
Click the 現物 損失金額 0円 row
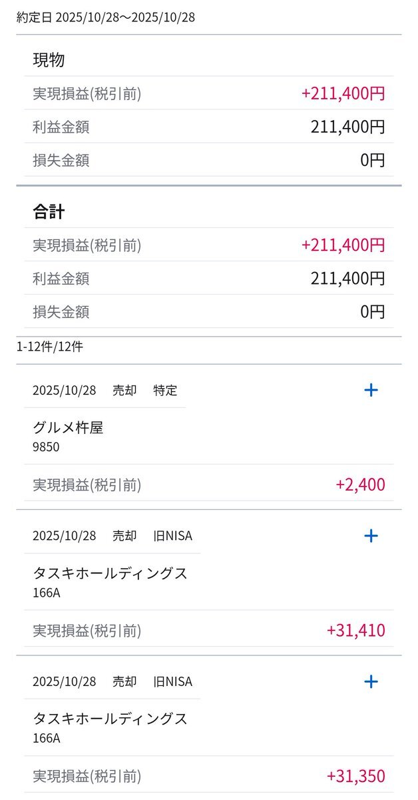point(208,160)
